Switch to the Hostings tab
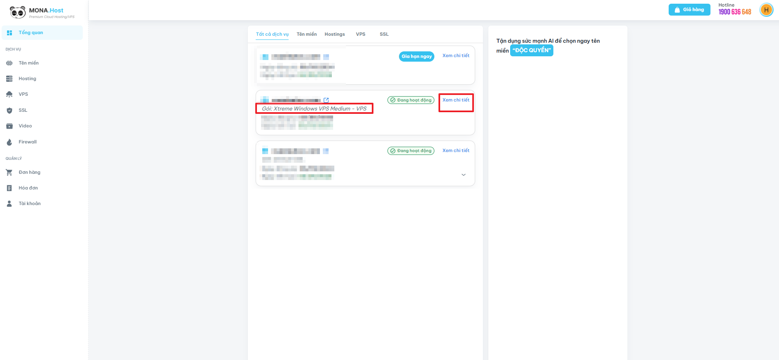The image size is (779, 360). (x=335, y=34)
